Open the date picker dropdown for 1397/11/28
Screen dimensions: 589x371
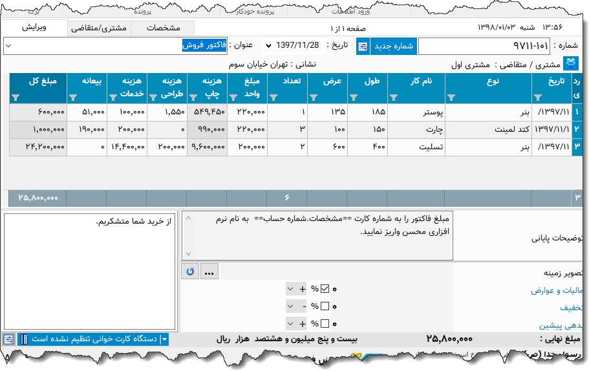click(267, 47)
